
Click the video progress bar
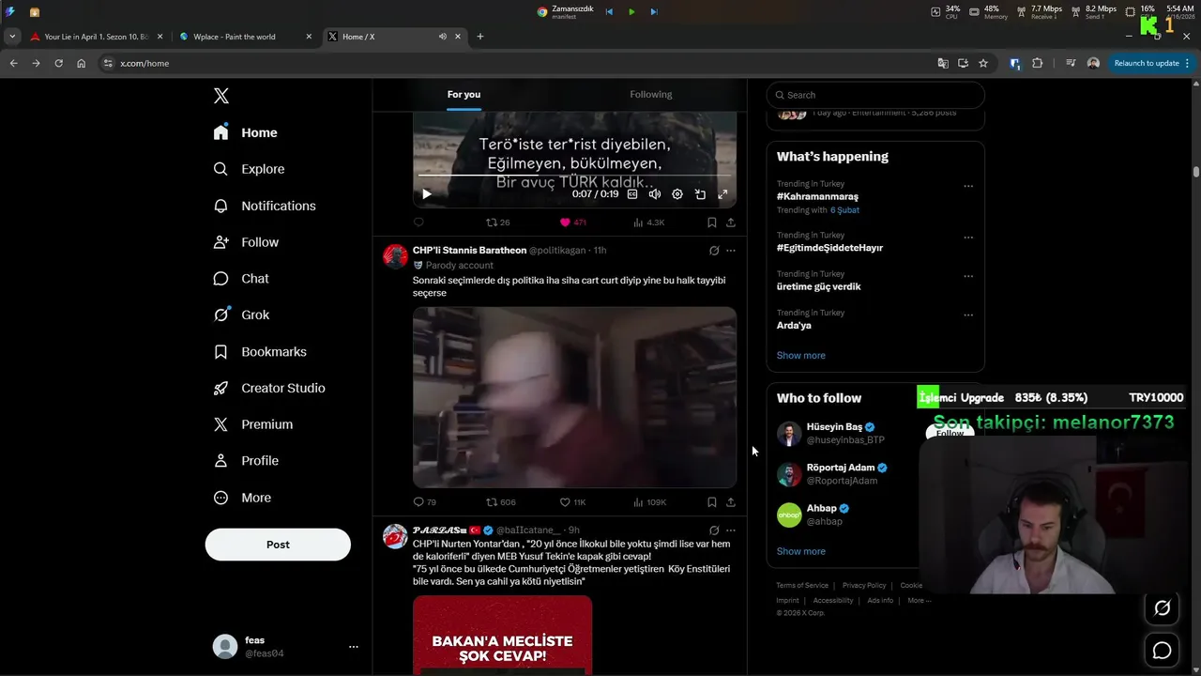[574, 176]
